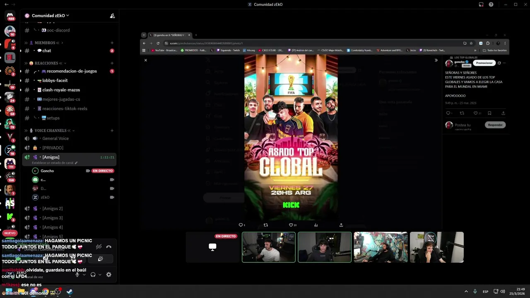Viewport: 530px width, 298px height.
Task: Jump to NUEVO unread servers indicator
Action: coord(10,233)
